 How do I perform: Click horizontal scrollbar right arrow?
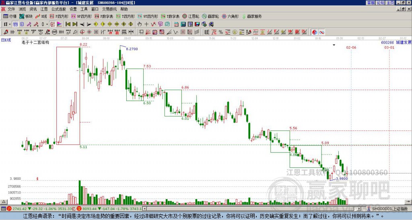[359, 209]
